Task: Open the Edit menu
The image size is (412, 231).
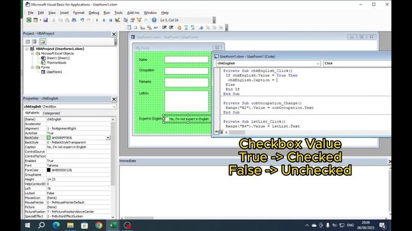Action: pos(41,13)
